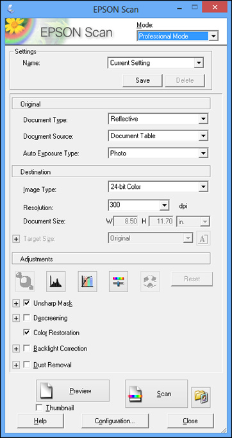
Task: Open the Image Adjustment color slider icon
Action: point(119,281)
